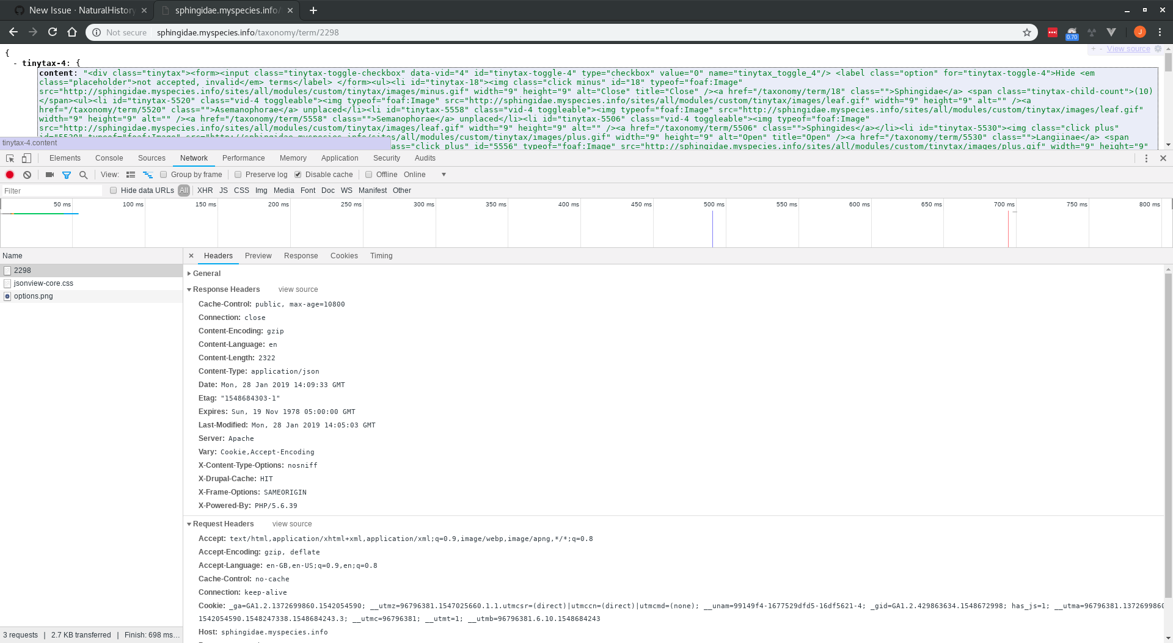Open the Console panel

point(109,158)
